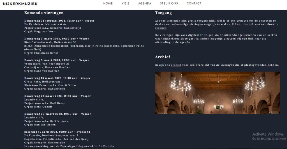287x149 pixels.
Task: Click the NIJKERKMUZIEK site logo
Action: (20, 4)
